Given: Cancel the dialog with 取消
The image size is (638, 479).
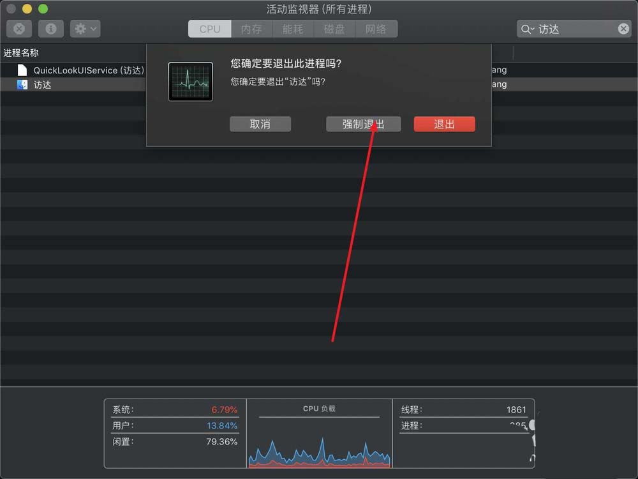Looking at the screenshot, I should pyautogui.click(x=260, y=124).
